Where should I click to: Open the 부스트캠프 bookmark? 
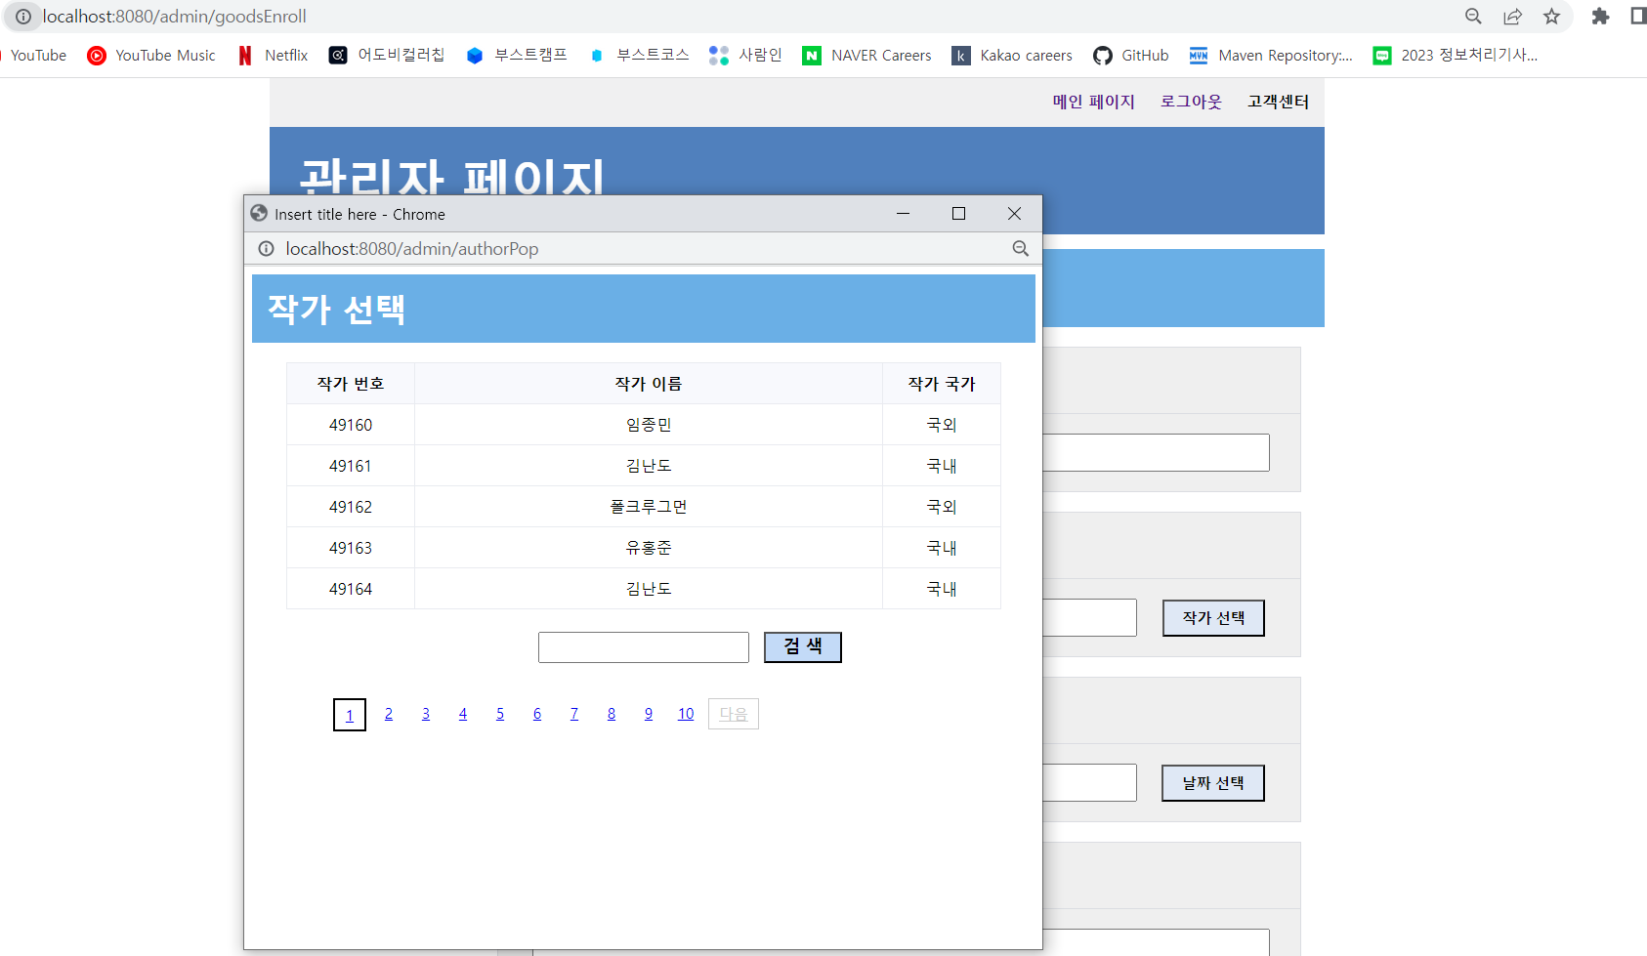tap(517, 56)
